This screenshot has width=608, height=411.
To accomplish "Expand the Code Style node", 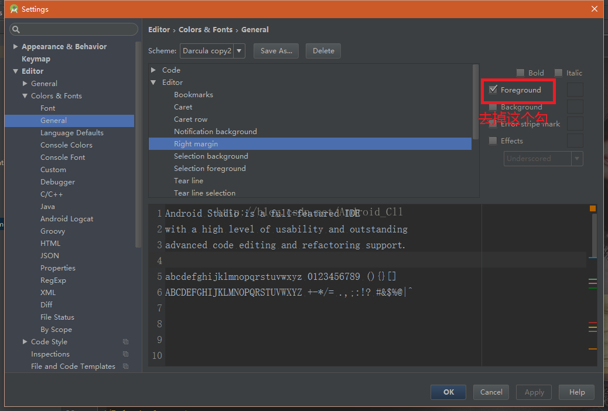I will [x=25, y=341].
